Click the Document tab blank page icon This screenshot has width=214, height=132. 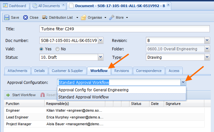click(71, 6)
